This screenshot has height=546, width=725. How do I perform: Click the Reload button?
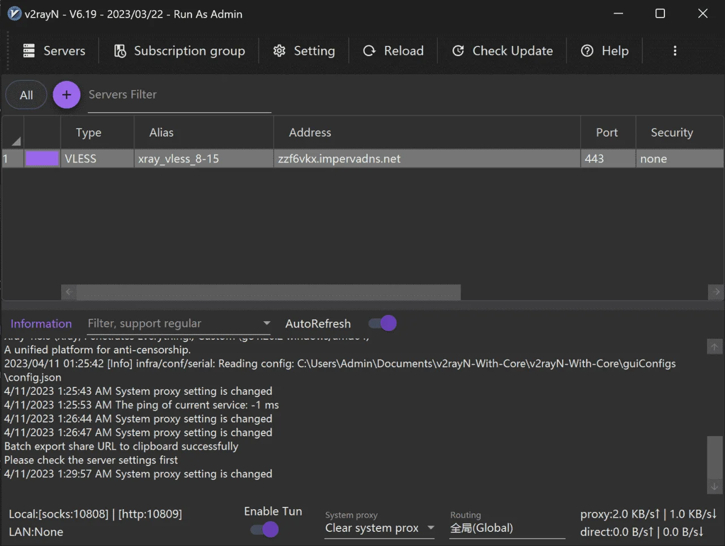pyautogui.click(x=393, y=51)
